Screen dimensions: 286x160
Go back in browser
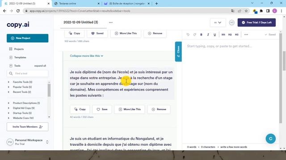coord(4,11)
